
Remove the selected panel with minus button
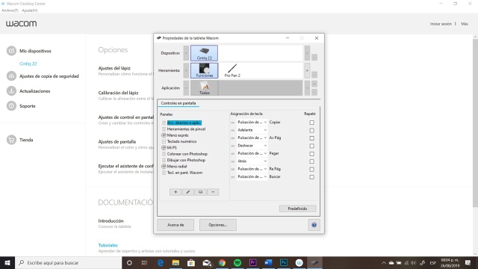click(213, 192)
